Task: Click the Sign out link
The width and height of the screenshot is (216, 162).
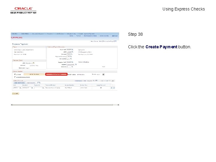Action: [115, 36]
